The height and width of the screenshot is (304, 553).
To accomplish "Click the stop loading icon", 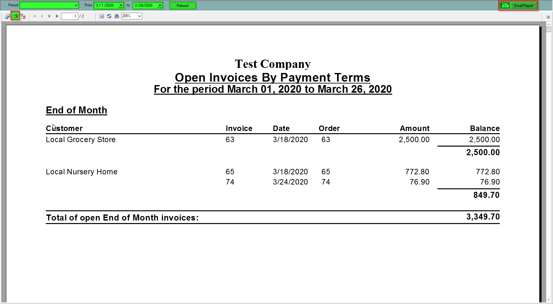I will (x=101, y=16).
